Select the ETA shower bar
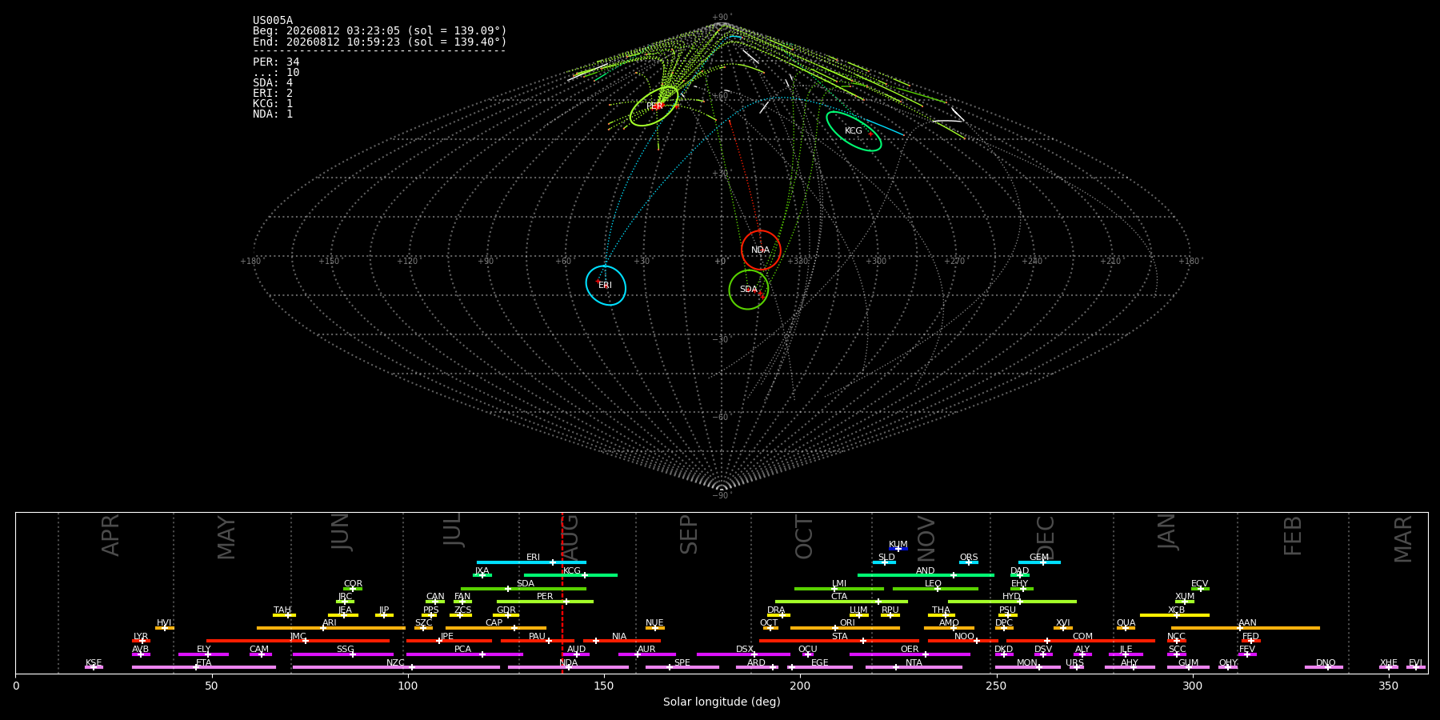1440x720 pixels. pyautogui.click(x=204, y=667)
